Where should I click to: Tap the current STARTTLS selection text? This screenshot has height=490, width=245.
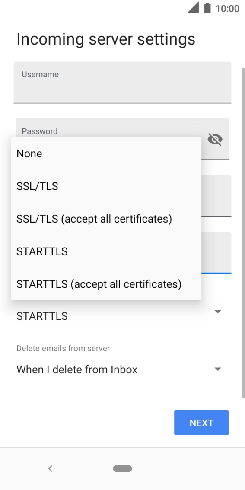coord(42,316)
